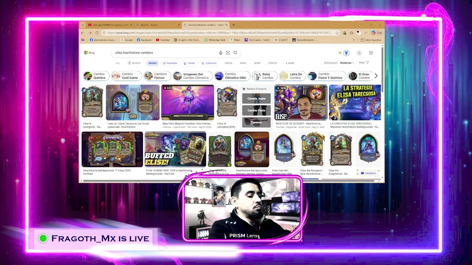The width and height of the screenshot is (472, 265).
Task: Select 'Cambios Fisicos' suggestion chip
Action: click(x=157, y=76)
